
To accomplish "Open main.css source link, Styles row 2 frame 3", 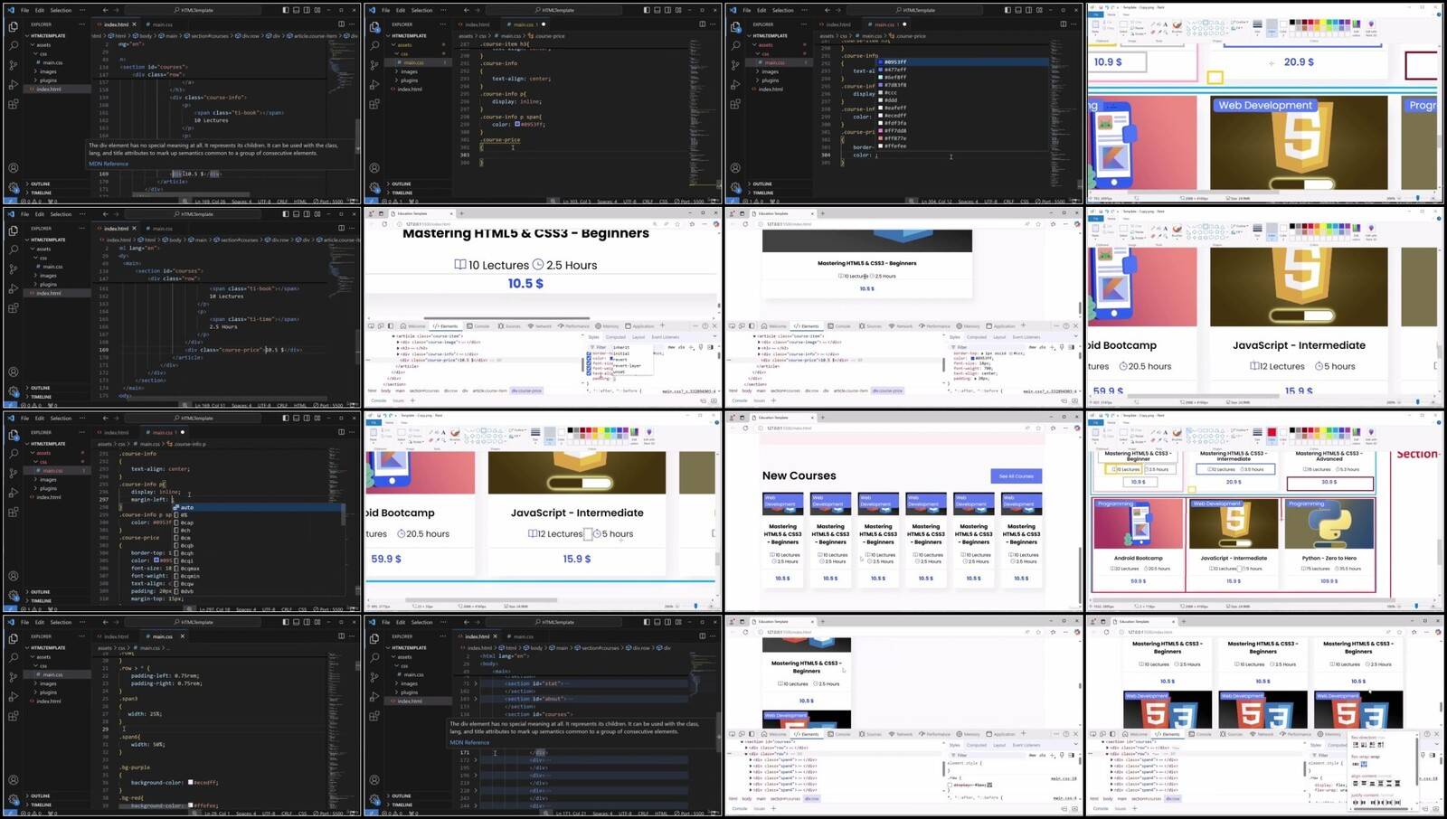I will 1050,391.
